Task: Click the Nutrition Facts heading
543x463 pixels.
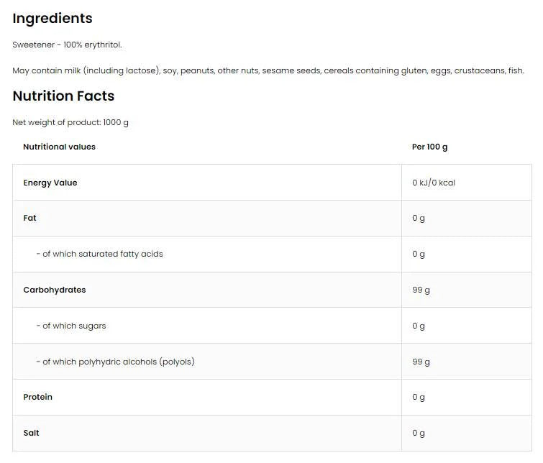Action: 63,96
